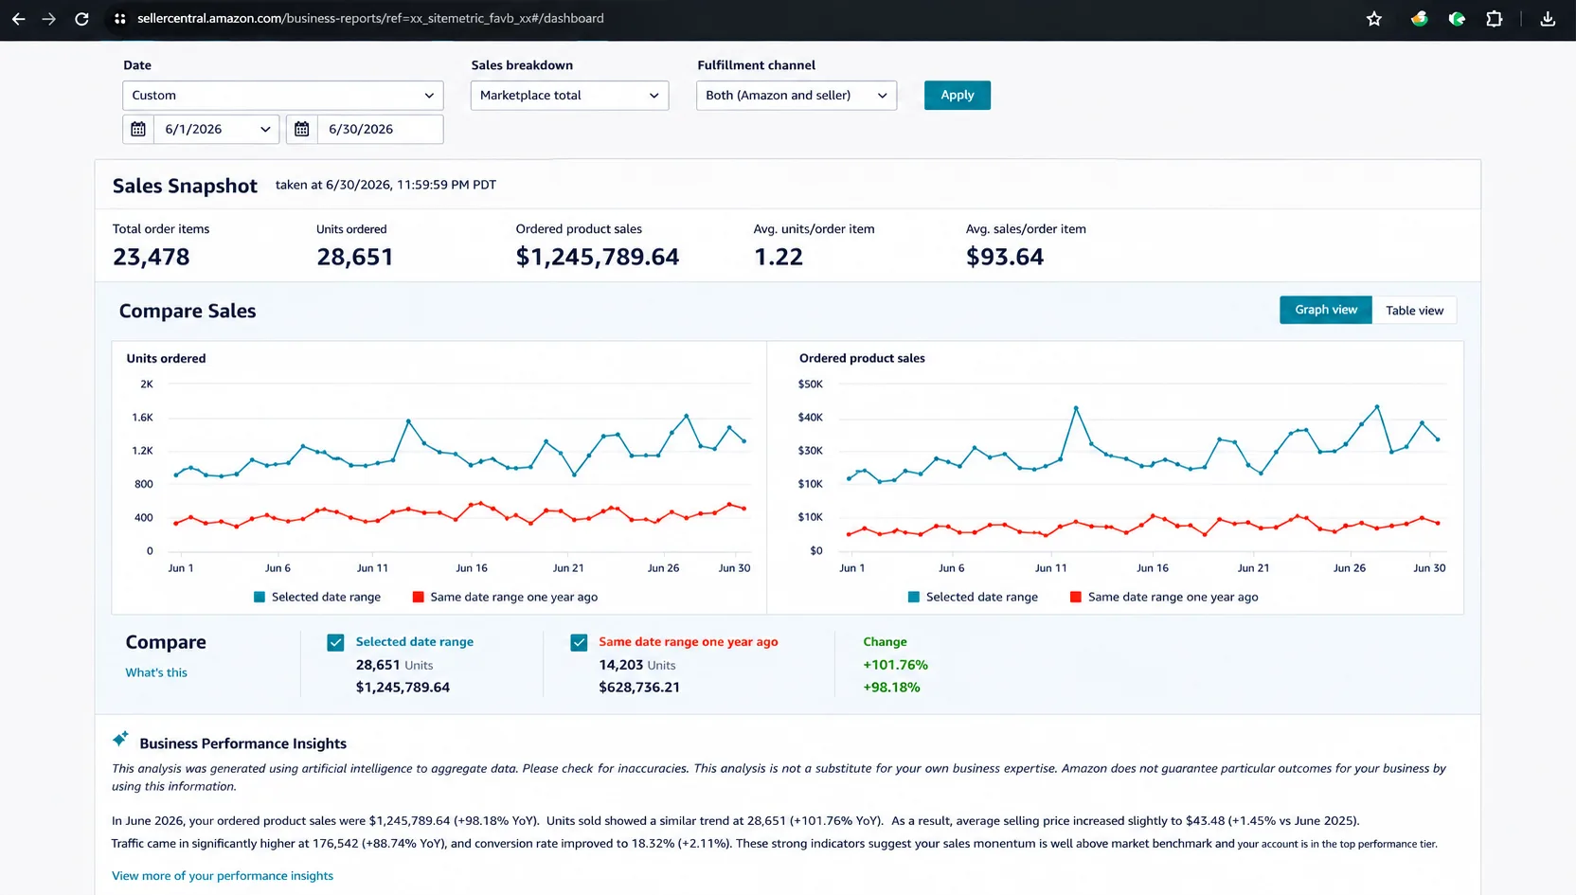Screen dimensions: 1576x895
Task: Click the Avg. sales/order item value $93.64
Action: pyautogui.click(x=1005, y=257)
